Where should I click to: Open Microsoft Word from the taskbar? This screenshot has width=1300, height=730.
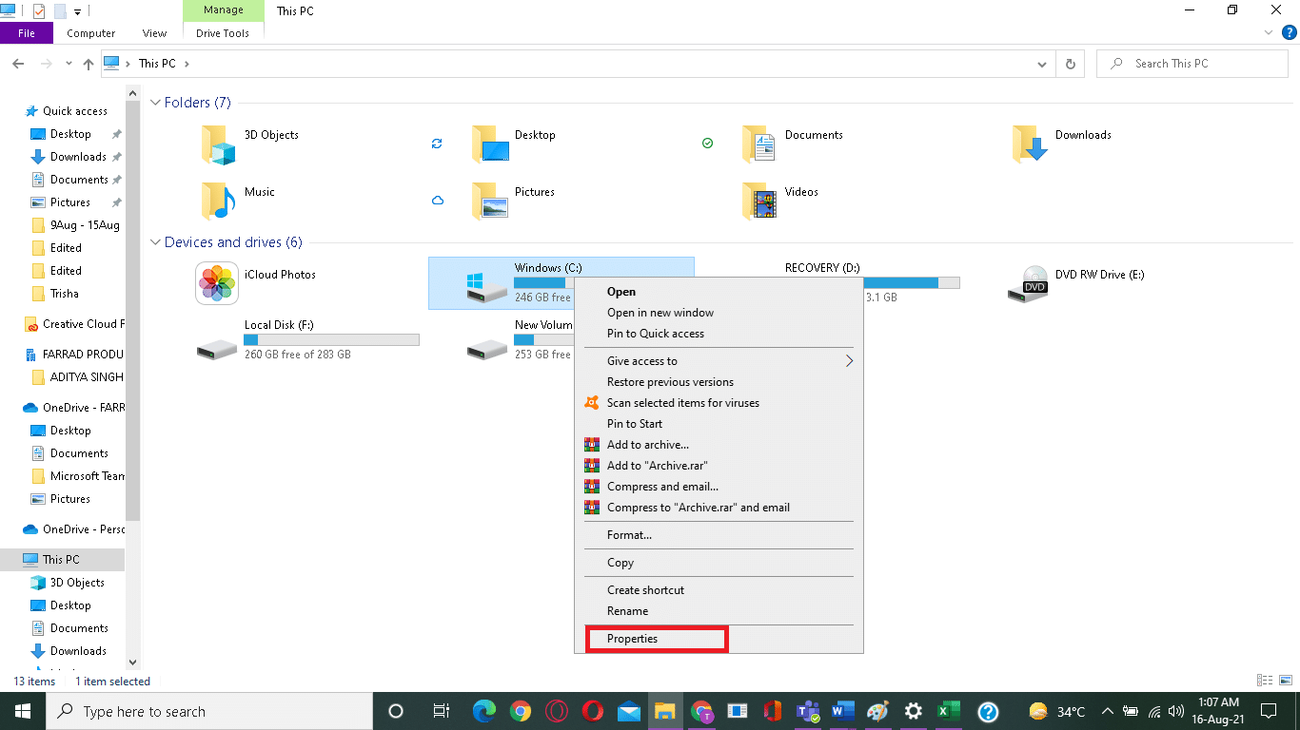click(843, 711)
